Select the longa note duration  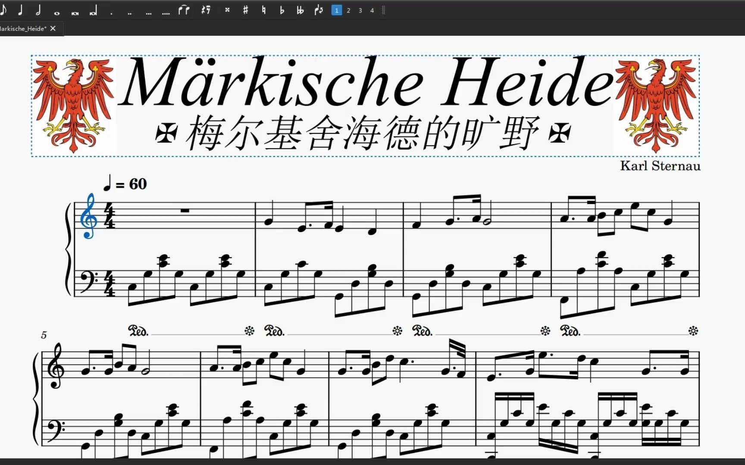(x=93, y=10)
